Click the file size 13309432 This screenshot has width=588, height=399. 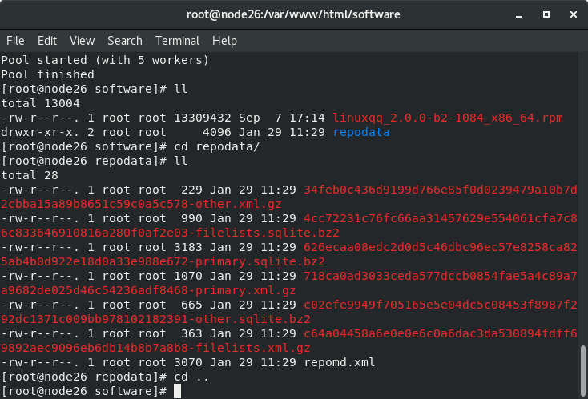tap(203, 118)
